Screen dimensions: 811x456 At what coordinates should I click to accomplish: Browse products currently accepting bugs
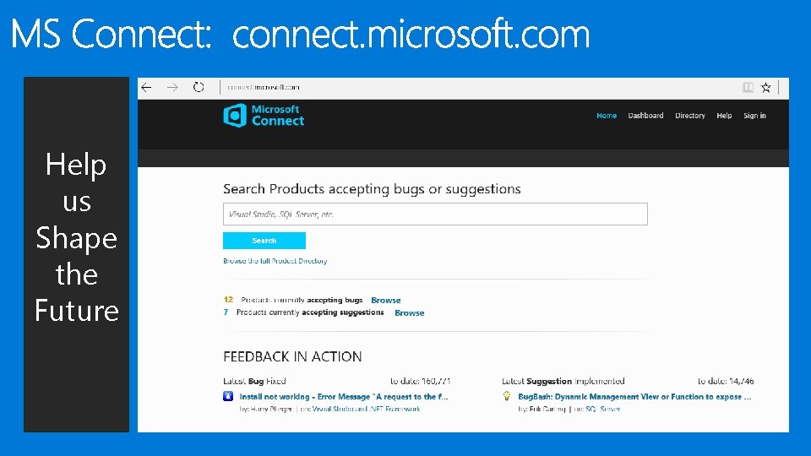pyautogui.click(x=386, y=301)
